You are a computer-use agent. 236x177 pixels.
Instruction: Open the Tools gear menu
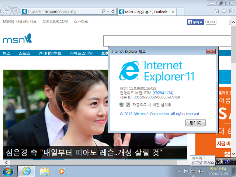(231, 11)
